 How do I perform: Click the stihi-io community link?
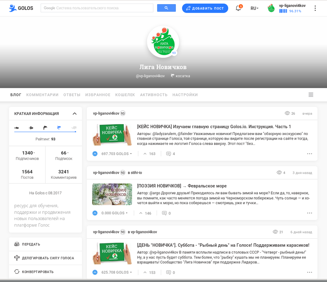click(137, 173)
